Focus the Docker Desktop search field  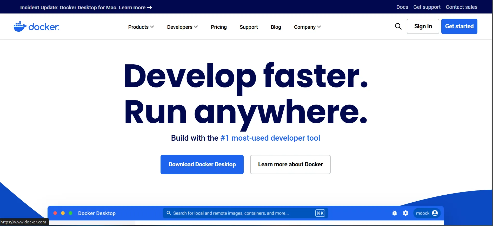click(x=245, y=213)
